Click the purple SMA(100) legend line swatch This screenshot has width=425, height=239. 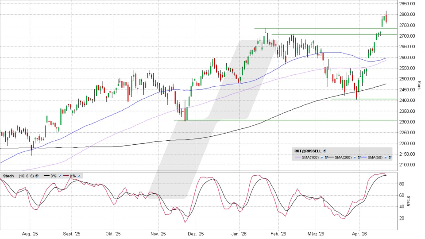coord(297,158)
